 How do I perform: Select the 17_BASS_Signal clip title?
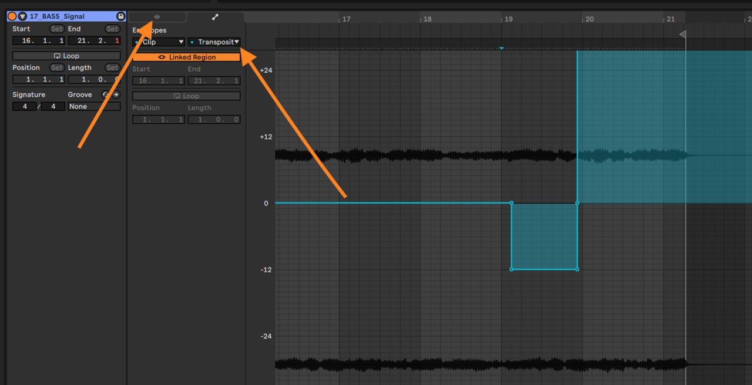click(58, 16)
